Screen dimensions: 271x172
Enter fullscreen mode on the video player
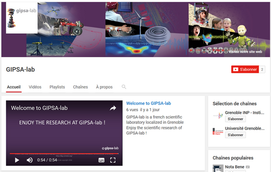point(113,160)
